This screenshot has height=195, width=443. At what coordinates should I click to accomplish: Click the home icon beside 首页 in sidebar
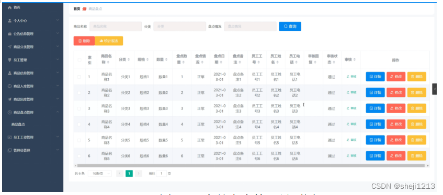[9, 8]
